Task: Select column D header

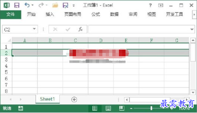Action: pyautogui.click(x=101, y=41)
